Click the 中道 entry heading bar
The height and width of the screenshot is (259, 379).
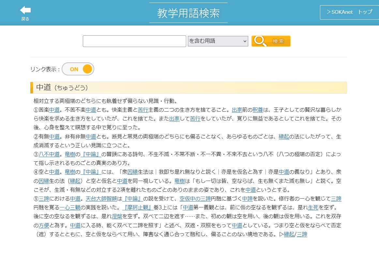coord(188,88)
